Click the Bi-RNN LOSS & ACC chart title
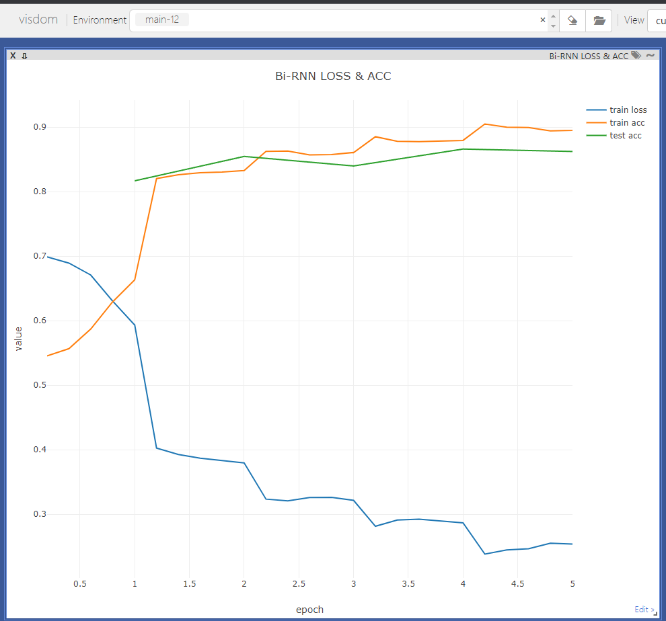This screenshot has width=666, height=621. pyautogui.click(x=333, y=77)
